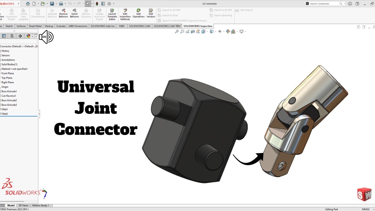Switch to the Sketch tab
The width and height of the screenshot is (375, 211).
[9, 26]
